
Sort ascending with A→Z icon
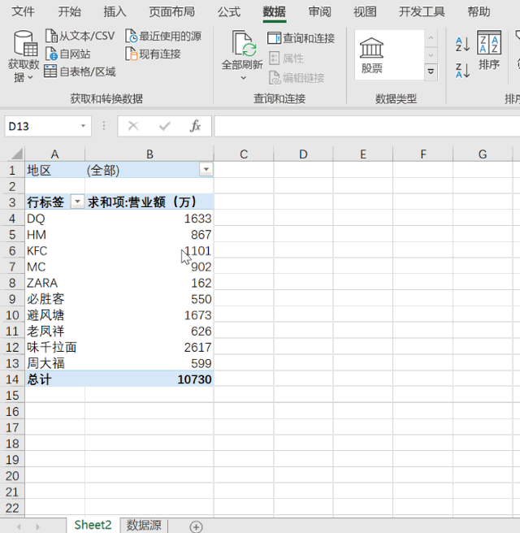click(x=462, y=45)
